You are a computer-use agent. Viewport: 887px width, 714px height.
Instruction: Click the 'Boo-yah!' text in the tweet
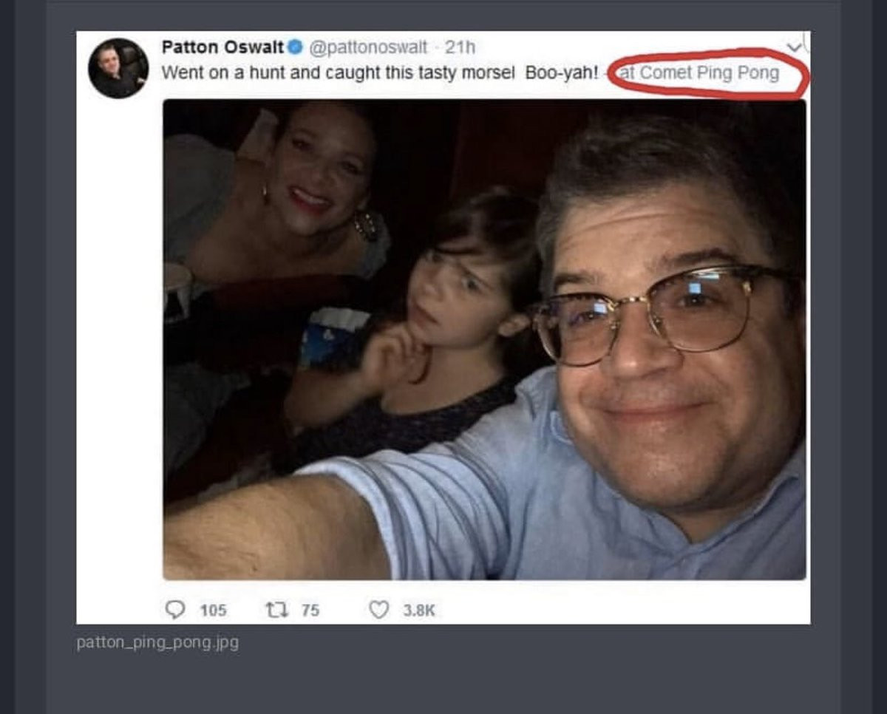coord(562,73)
